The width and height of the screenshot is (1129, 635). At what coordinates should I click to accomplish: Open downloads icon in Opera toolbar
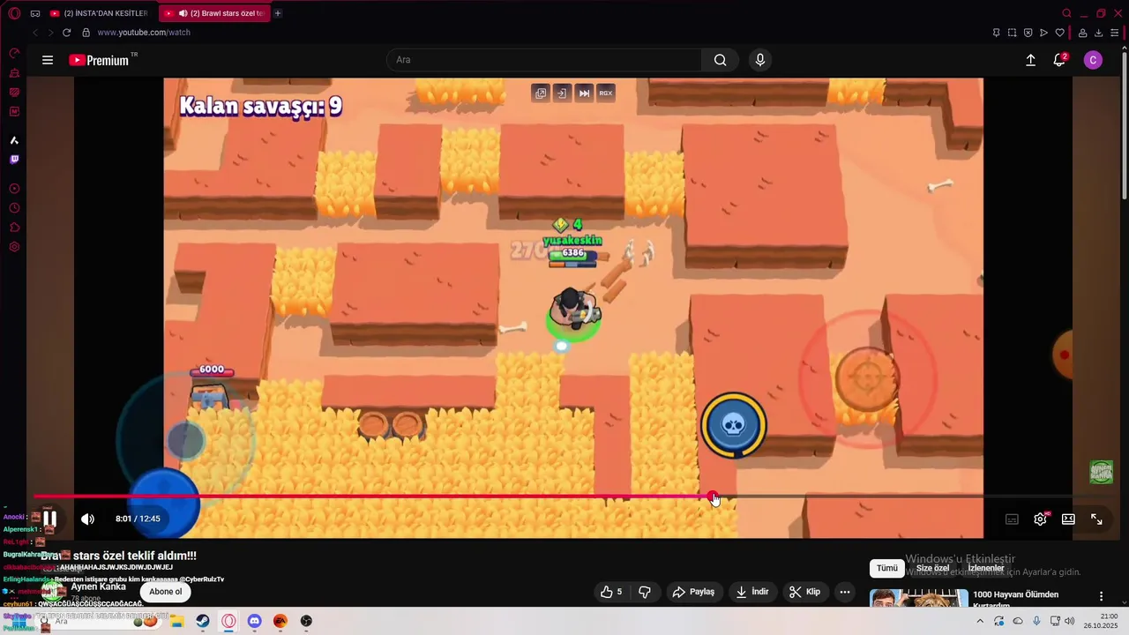click(1098, 33)
